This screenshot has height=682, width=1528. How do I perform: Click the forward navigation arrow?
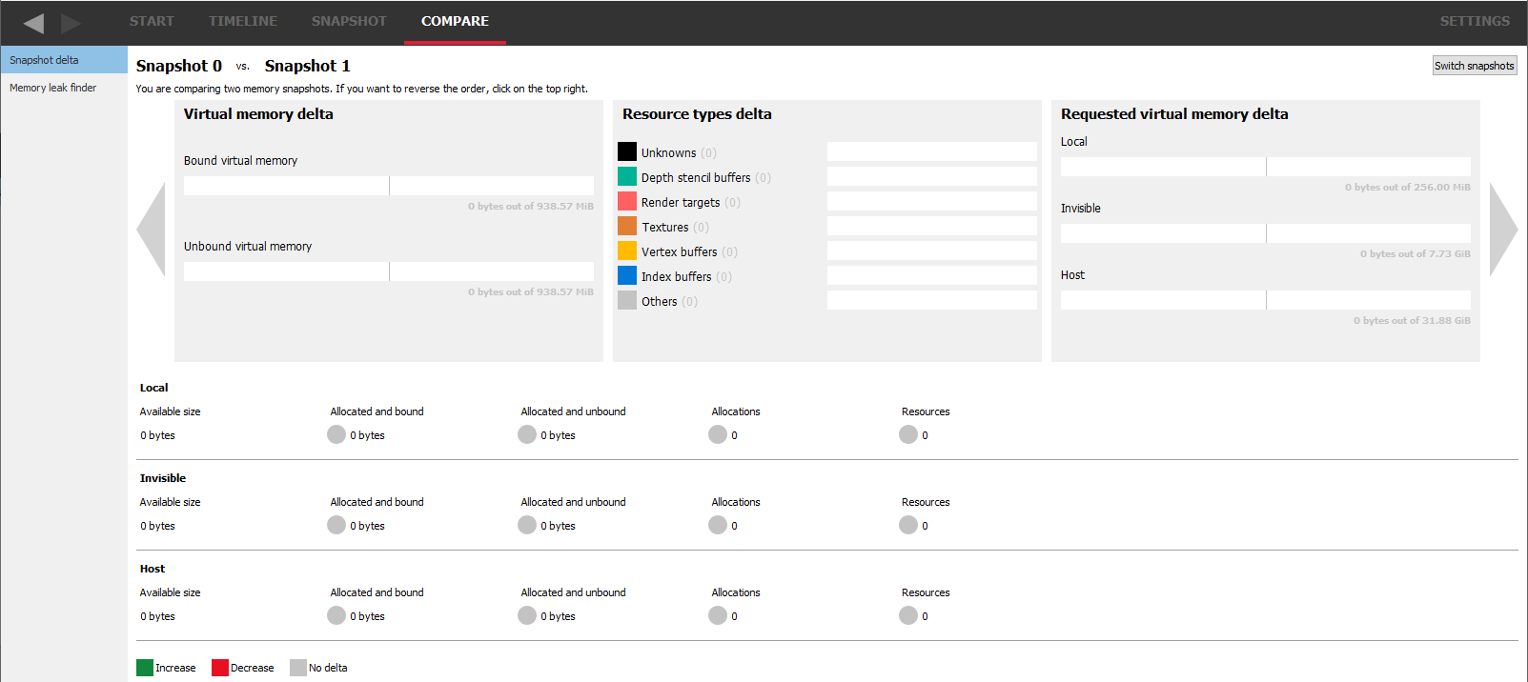[71, 23]
